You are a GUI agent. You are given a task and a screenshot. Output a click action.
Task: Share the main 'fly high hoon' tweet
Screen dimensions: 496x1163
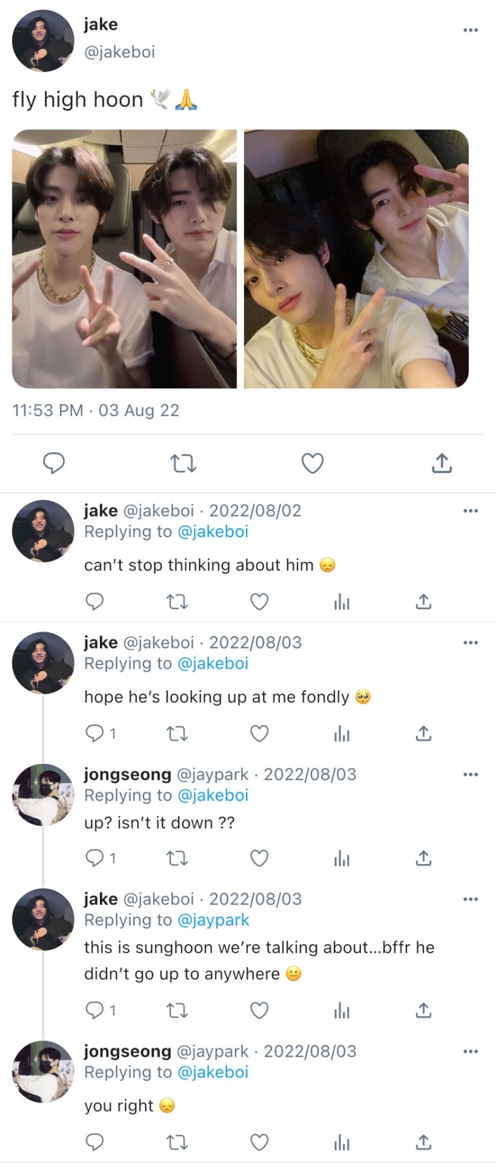442,463
